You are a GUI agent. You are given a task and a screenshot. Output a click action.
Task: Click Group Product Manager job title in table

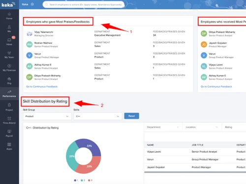click(x=205, y=159)
